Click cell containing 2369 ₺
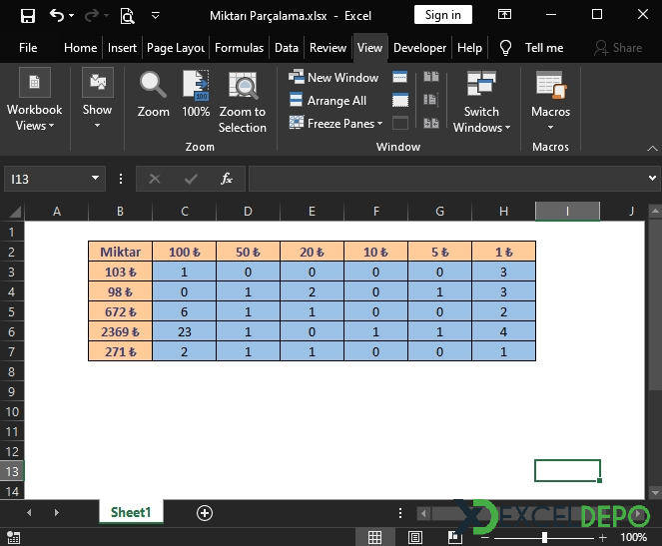662x546 pixels. (x=121, y=332)
